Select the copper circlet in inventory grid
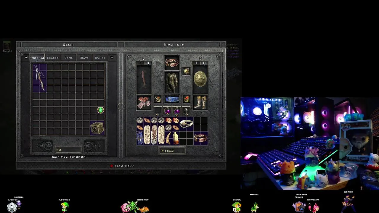This screenshot has width=379, height=213. (x=200, y=138)
